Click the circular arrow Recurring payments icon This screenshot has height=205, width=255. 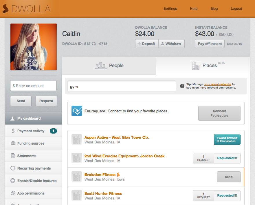[13, 168]
